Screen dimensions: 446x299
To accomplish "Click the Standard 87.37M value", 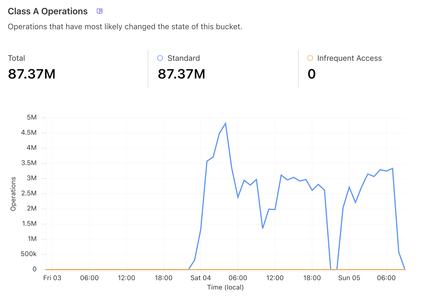I will [182, 74].
